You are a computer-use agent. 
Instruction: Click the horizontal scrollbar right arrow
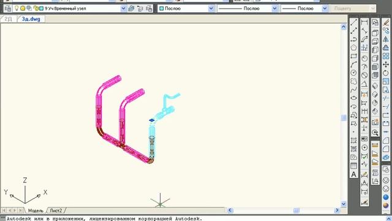[337, 210]
